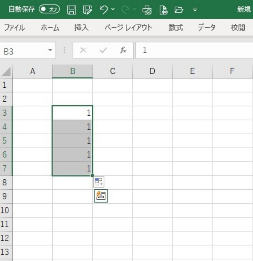The width and height of the screenshot is (253, 261).
Task: Open the Auto Fill Options button
Action: tap(99, 182)
